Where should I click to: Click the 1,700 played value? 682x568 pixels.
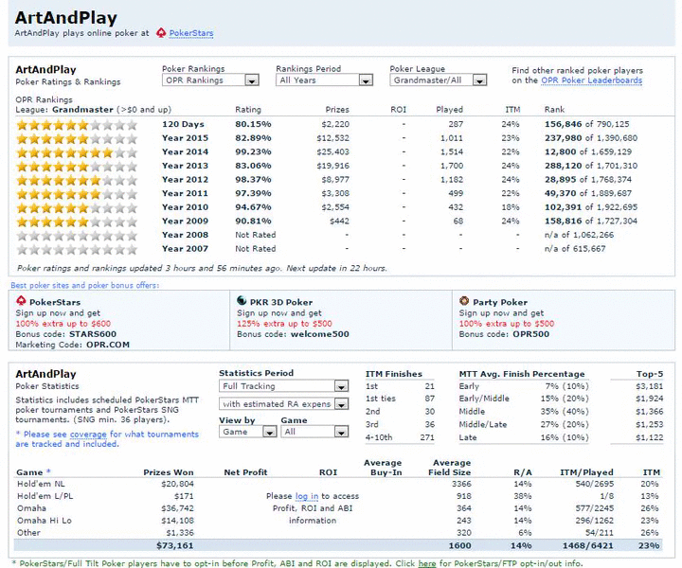click(452, 166)
